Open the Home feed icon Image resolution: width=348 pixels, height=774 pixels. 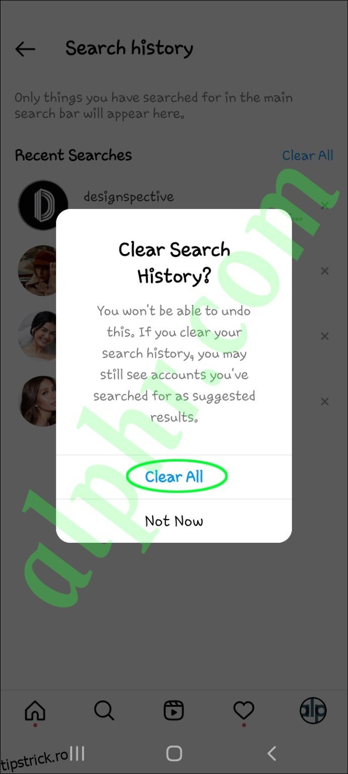(35, 711)
